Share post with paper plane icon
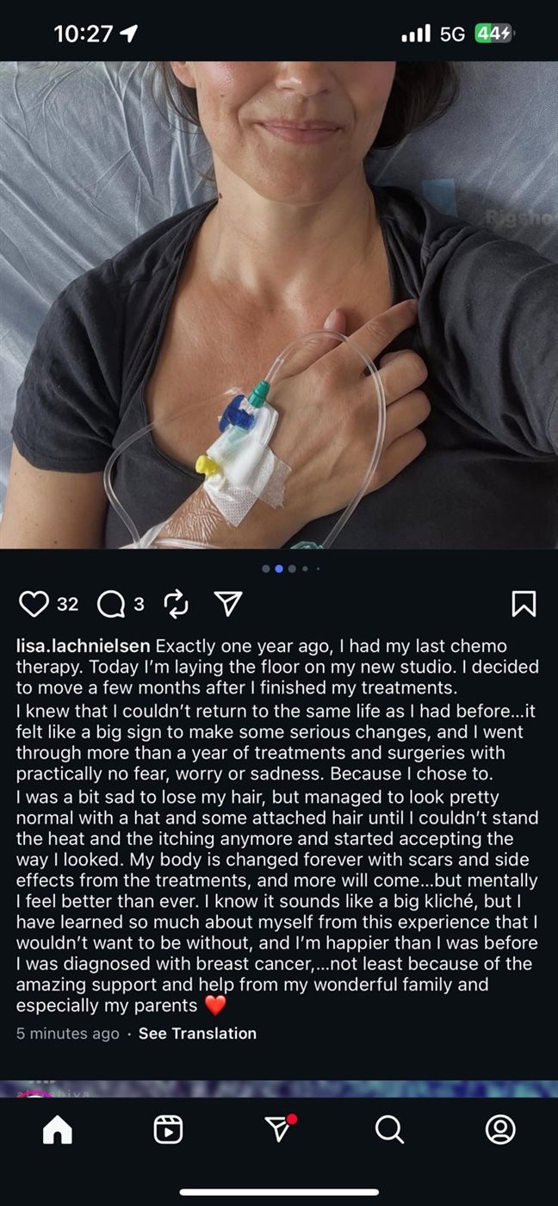558x1206 pixels. [x=227, y=604]
